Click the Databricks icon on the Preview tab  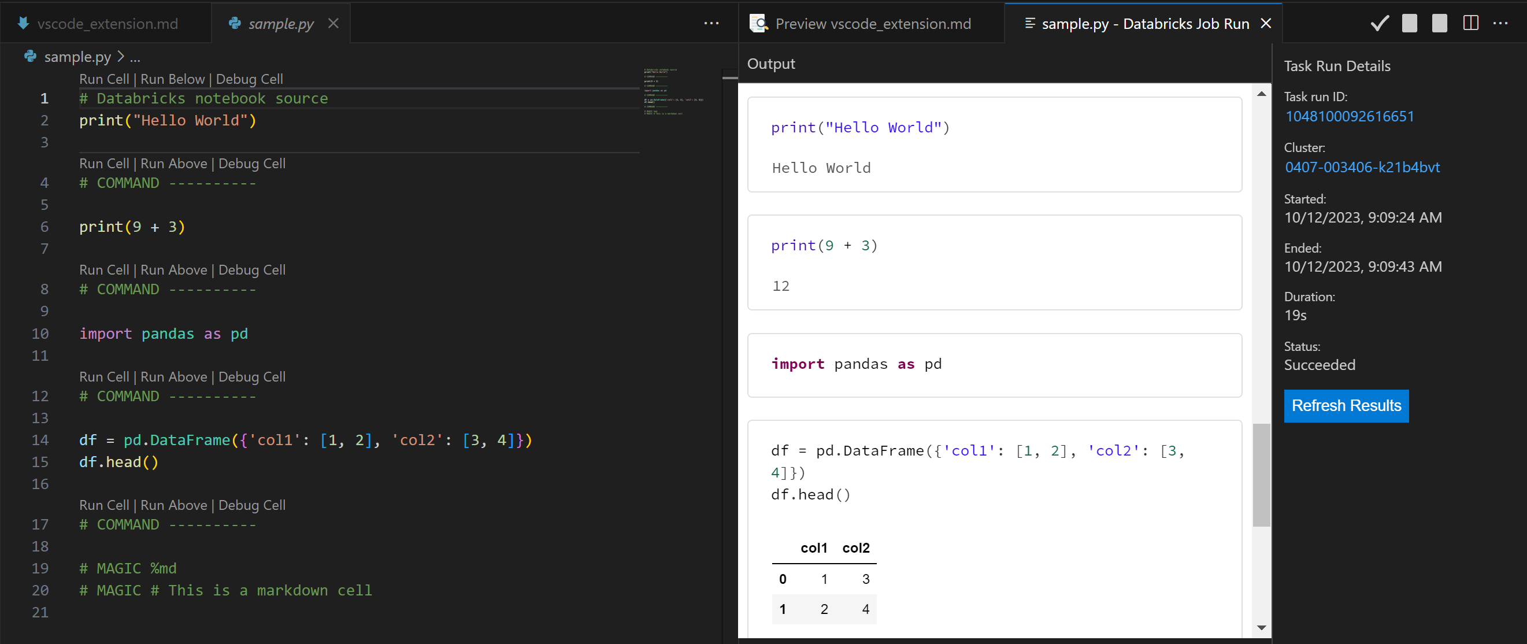pos(758,24)
